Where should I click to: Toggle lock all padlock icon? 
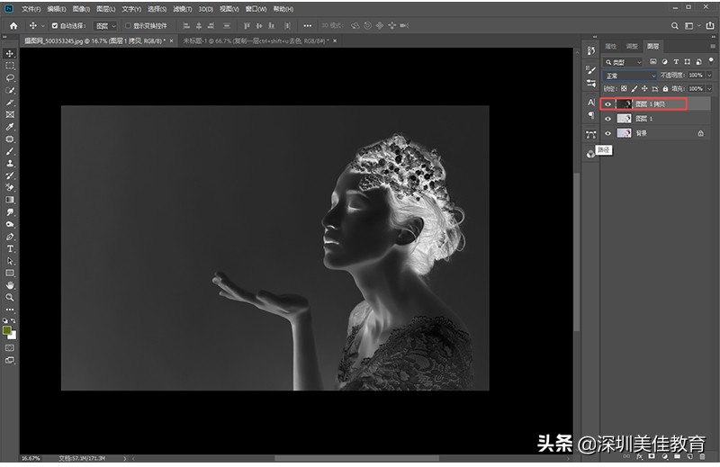(665, 88)
